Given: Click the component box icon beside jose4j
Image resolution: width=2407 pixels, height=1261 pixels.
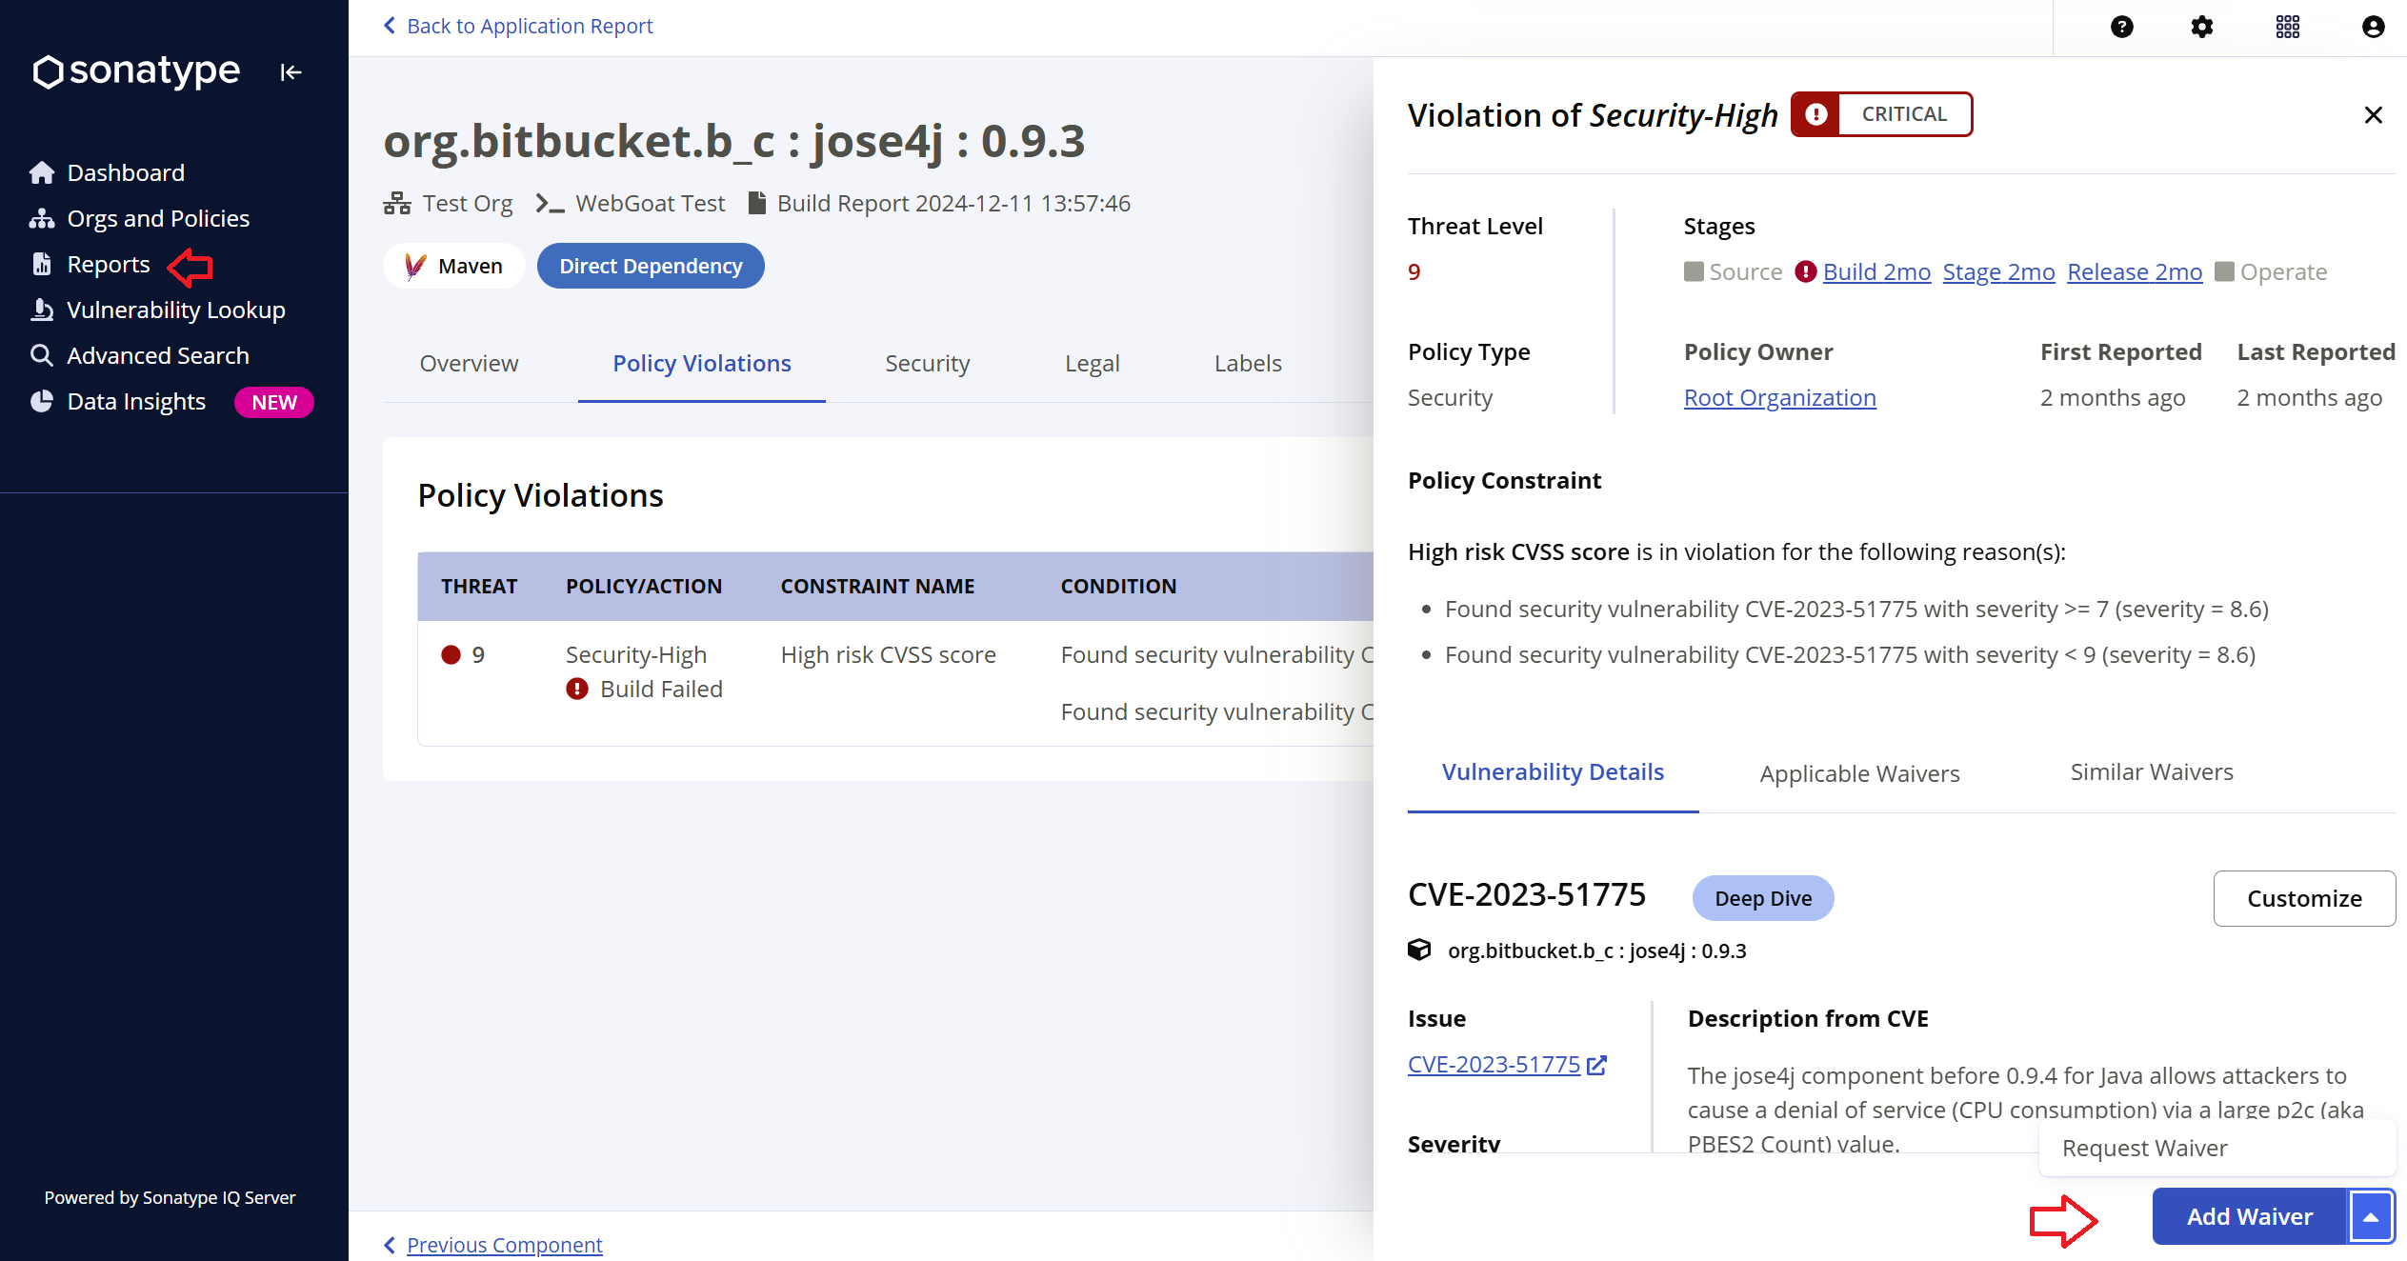Looking at the screenshot, I should [x=1418, y=950].
